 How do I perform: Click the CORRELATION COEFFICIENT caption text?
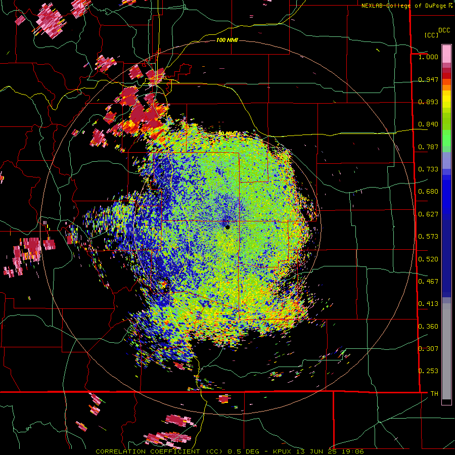(x=148, y=451)
